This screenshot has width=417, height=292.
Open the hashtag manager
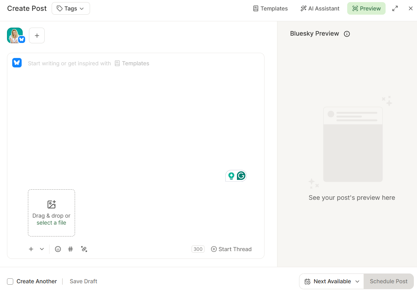[70, 249]
